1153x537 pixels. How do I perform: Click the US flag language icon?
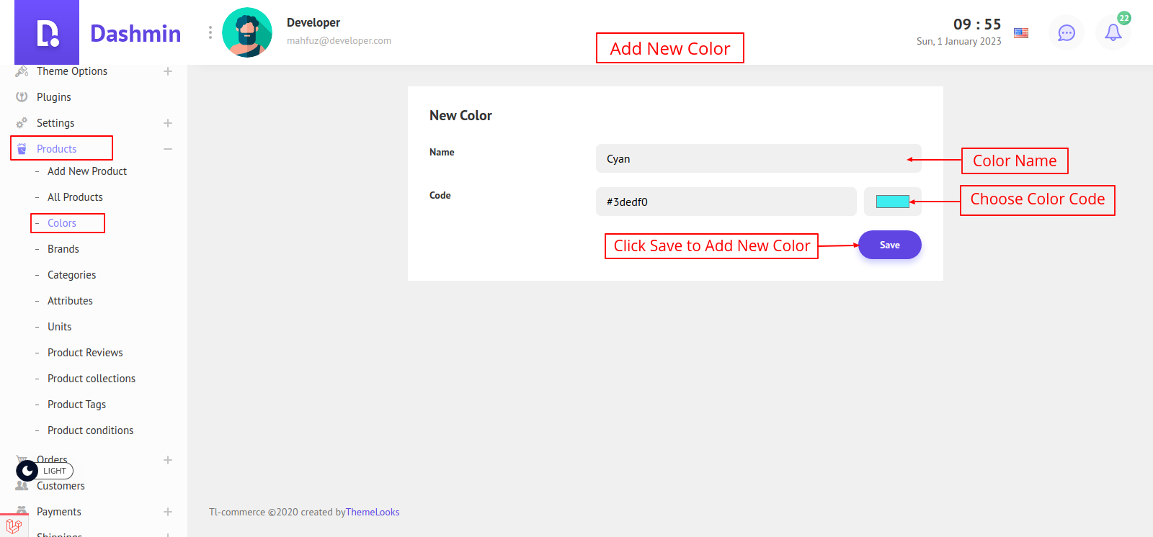click(x=1021, y=33)
